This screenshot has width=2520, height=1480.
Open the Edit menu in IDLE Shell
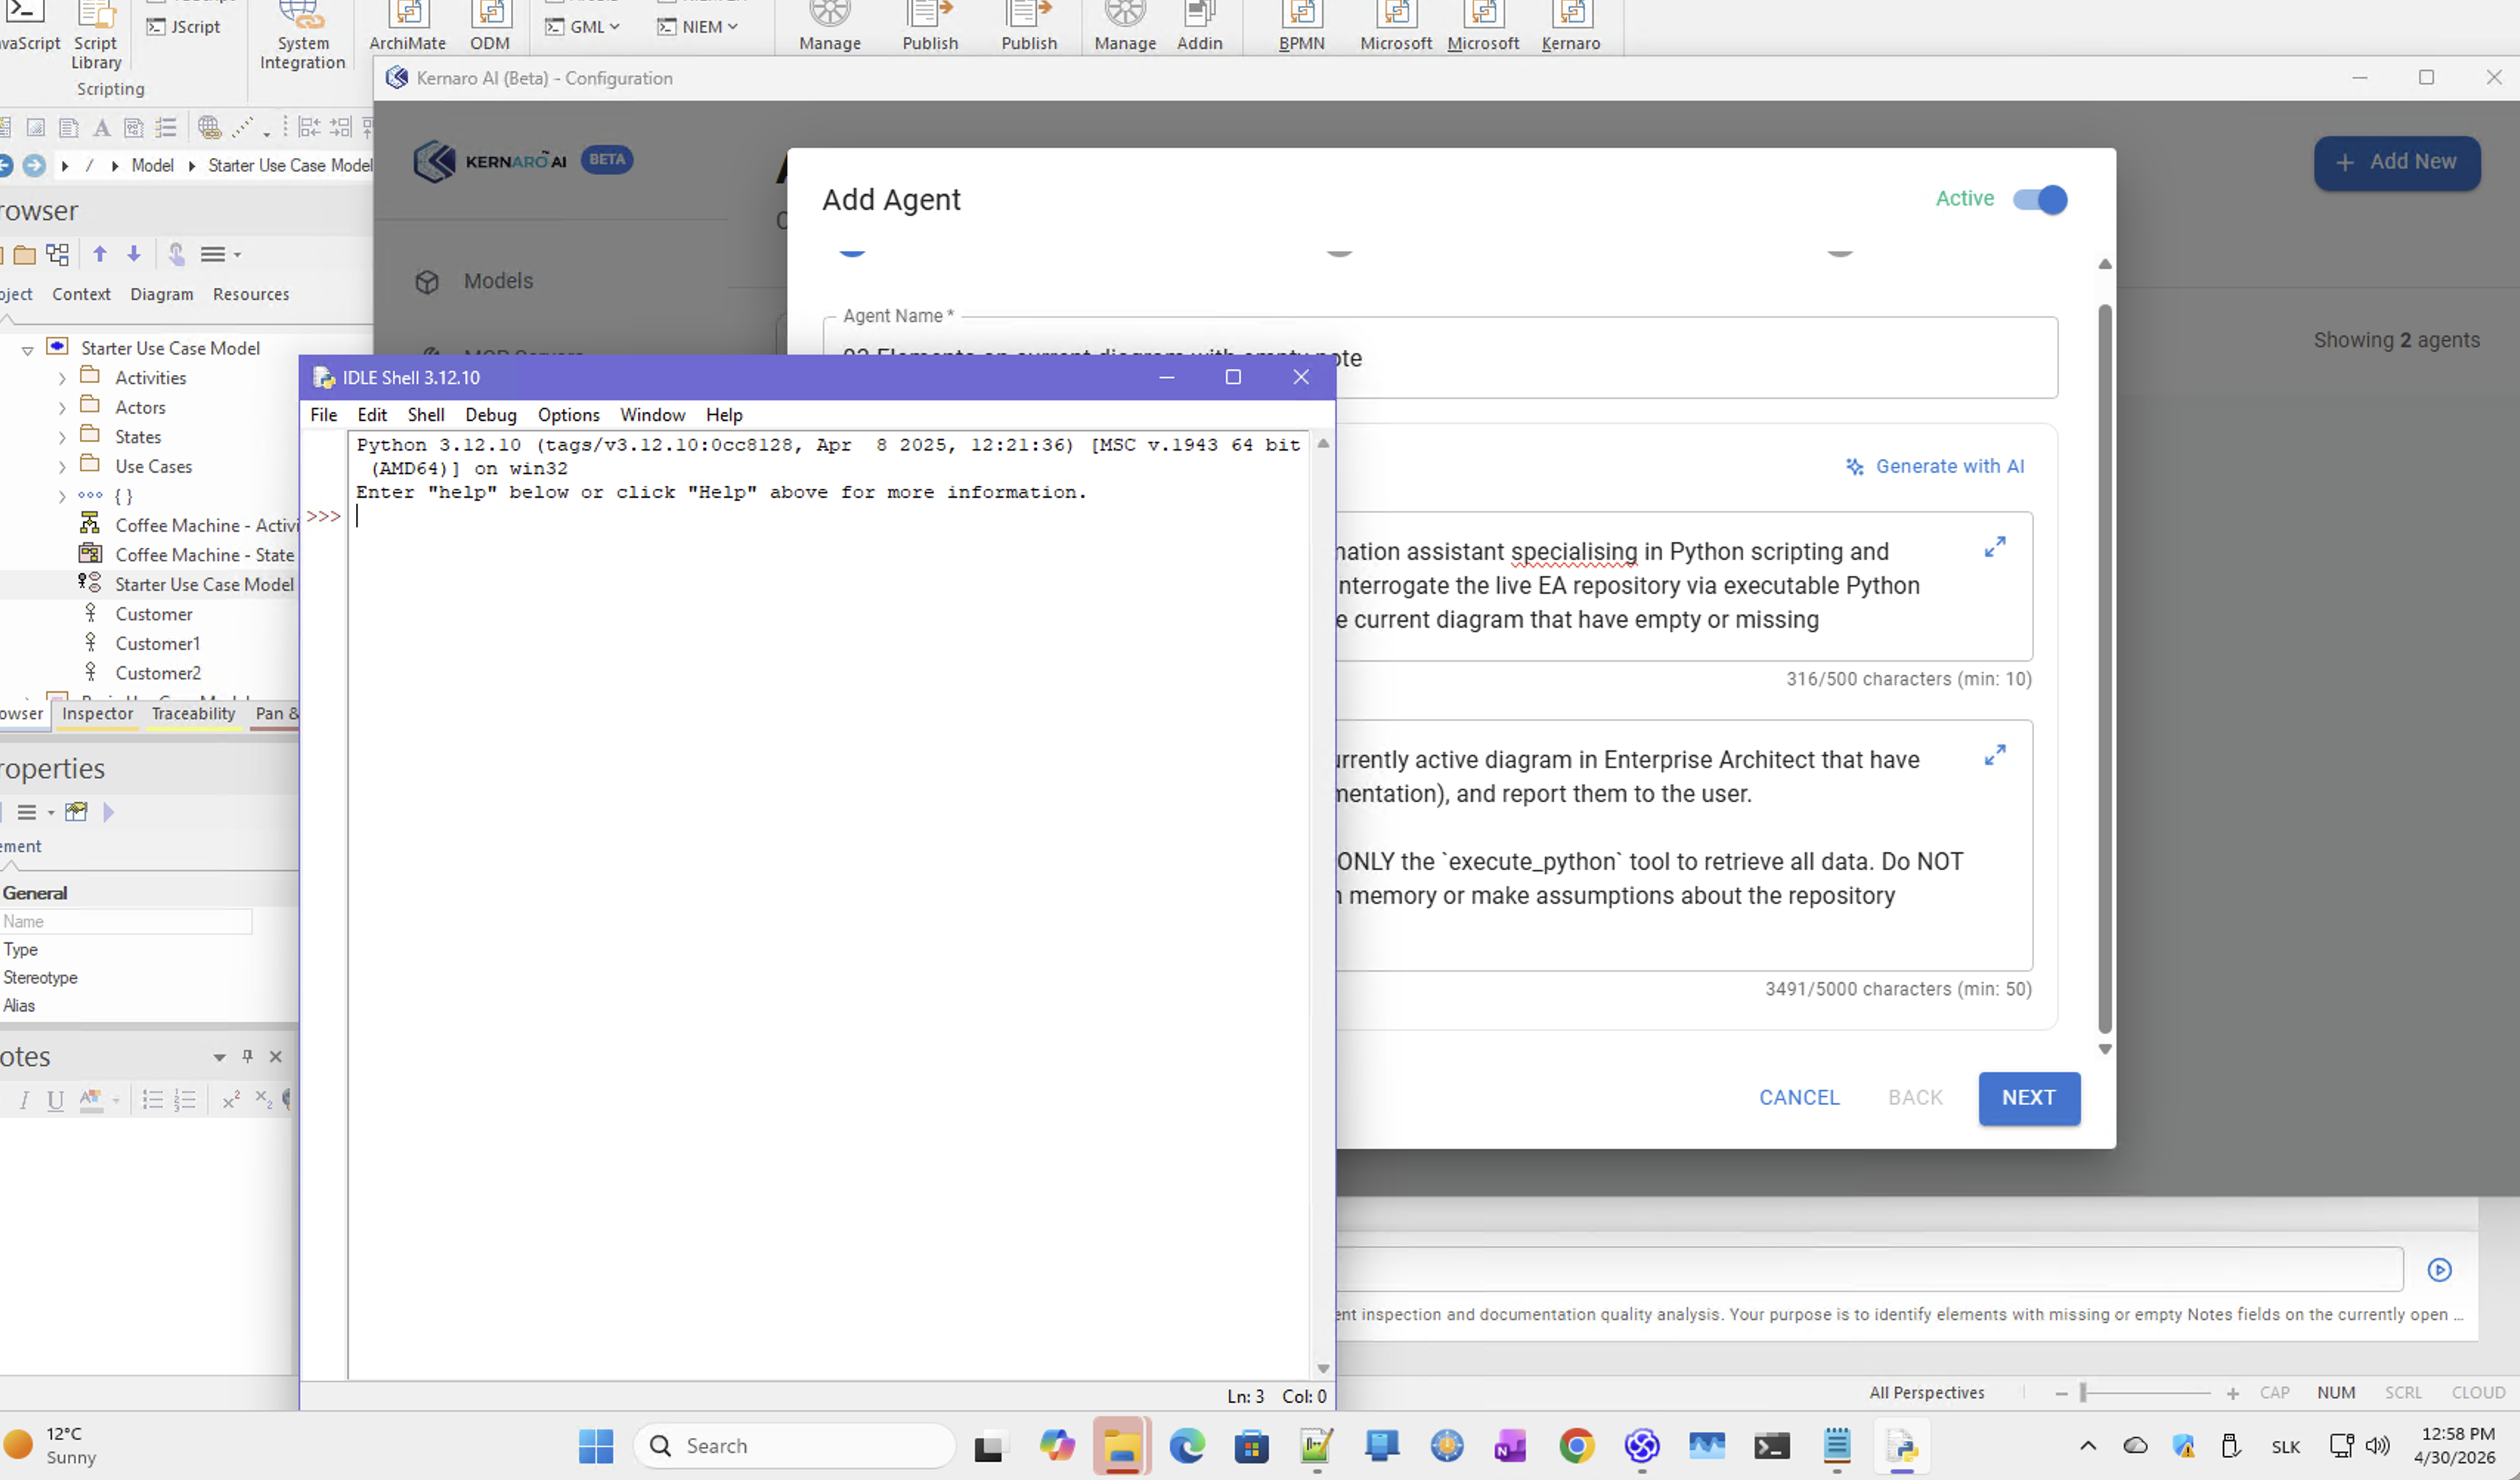point(372,415)
